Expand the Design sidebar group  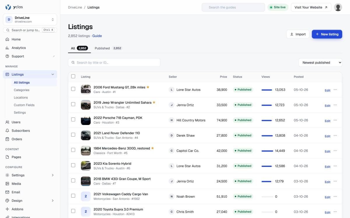point(53,201)
